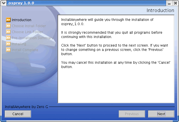Click the Introduction step arrow icon
Screen dimensions: 179x122
point(8,20)
